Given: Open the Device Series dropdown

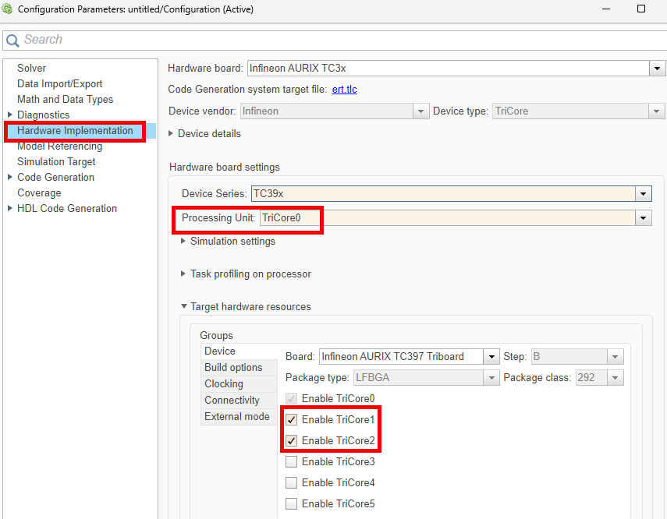Looking at the screenshot, I should point(643,193).
